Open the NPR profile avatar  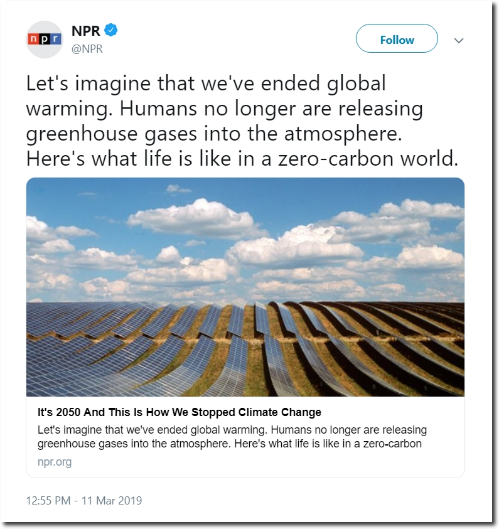(45, 40)
